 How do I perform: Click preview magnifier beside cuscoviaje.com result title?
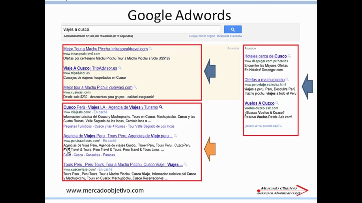[186, 165]
